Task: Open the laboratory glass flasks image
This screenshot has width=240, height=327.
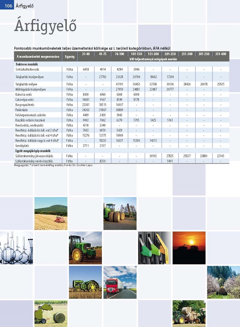Action: (x=16, y=248)
